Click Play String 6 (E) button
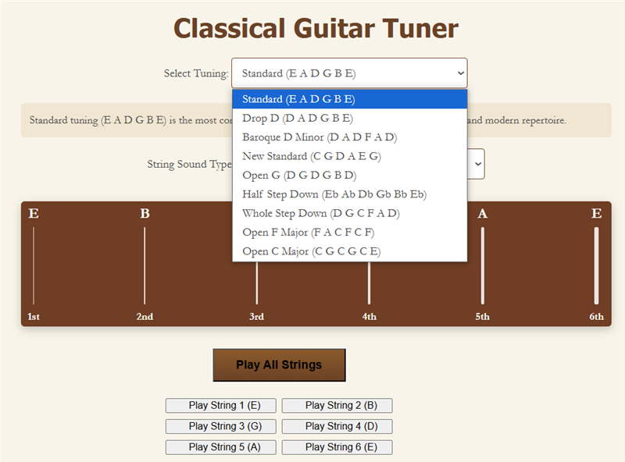The width and height of the screenshot is (625, 462). point(337,447)
